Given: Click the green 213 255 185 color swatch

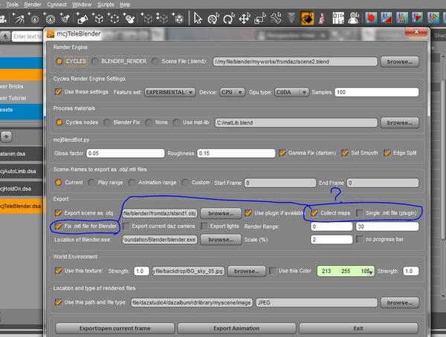Looking at the screenshot, I should pos(346,271).
